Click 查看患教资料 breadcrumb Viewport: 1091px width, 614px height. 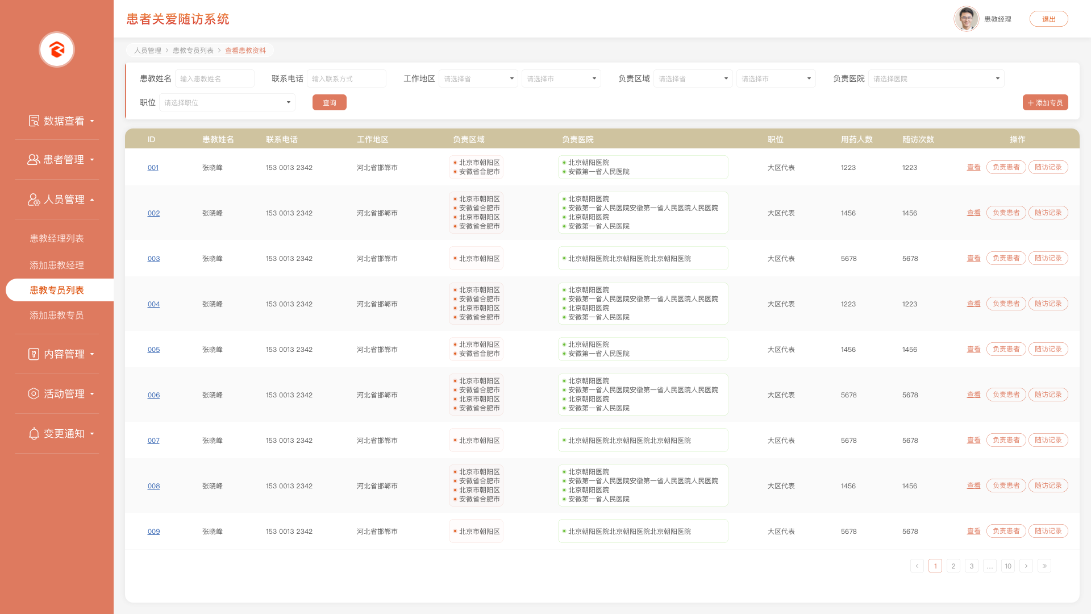(245, 51)
